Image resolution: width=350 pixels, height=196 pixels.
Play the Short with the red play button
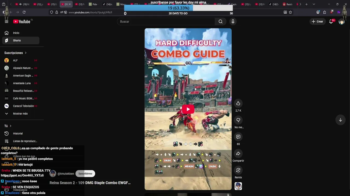(188, 109)
